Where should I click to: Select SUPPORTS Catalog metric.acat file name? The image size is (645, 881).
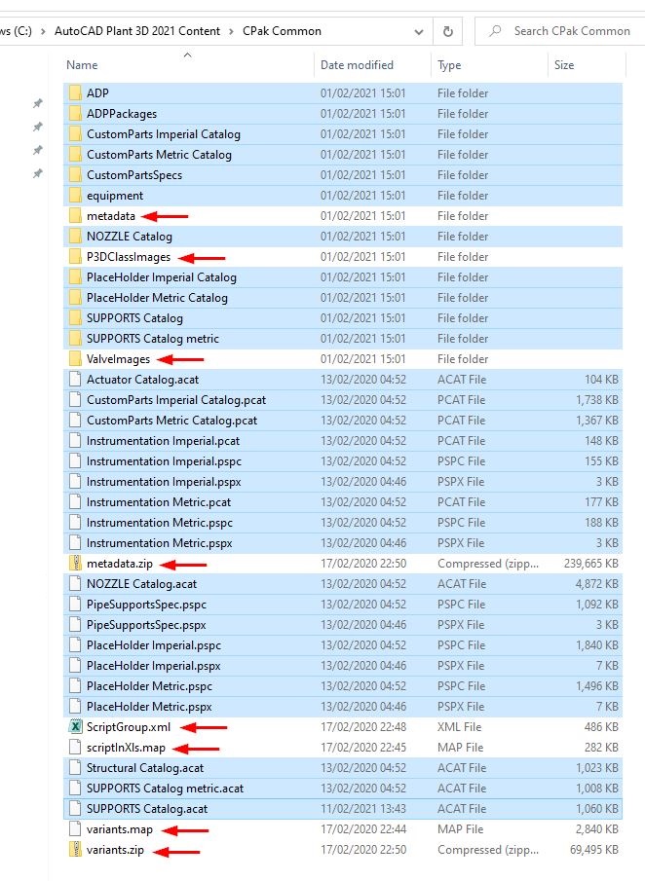165,789
